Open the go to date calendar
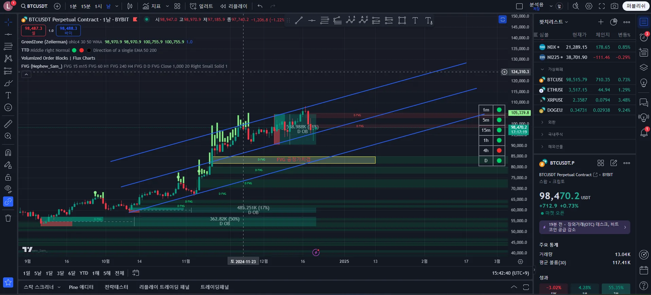This screenshot has width=651, height=295. tap(135, 273)
